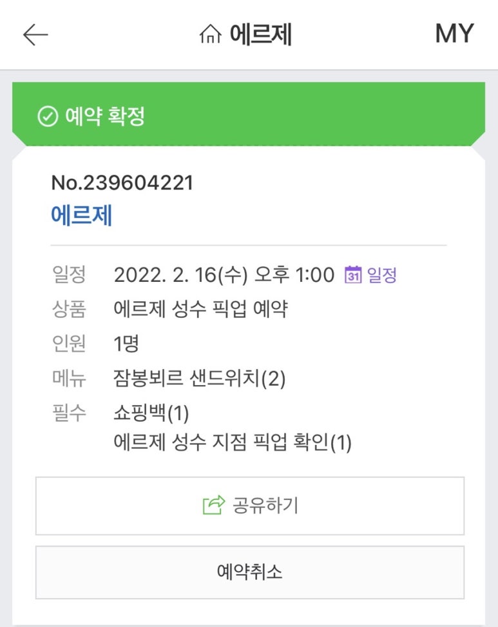Open the blue 에르제 store link
Screen dimensions: 498x627
pyautogui.click(x=82, y=215)
